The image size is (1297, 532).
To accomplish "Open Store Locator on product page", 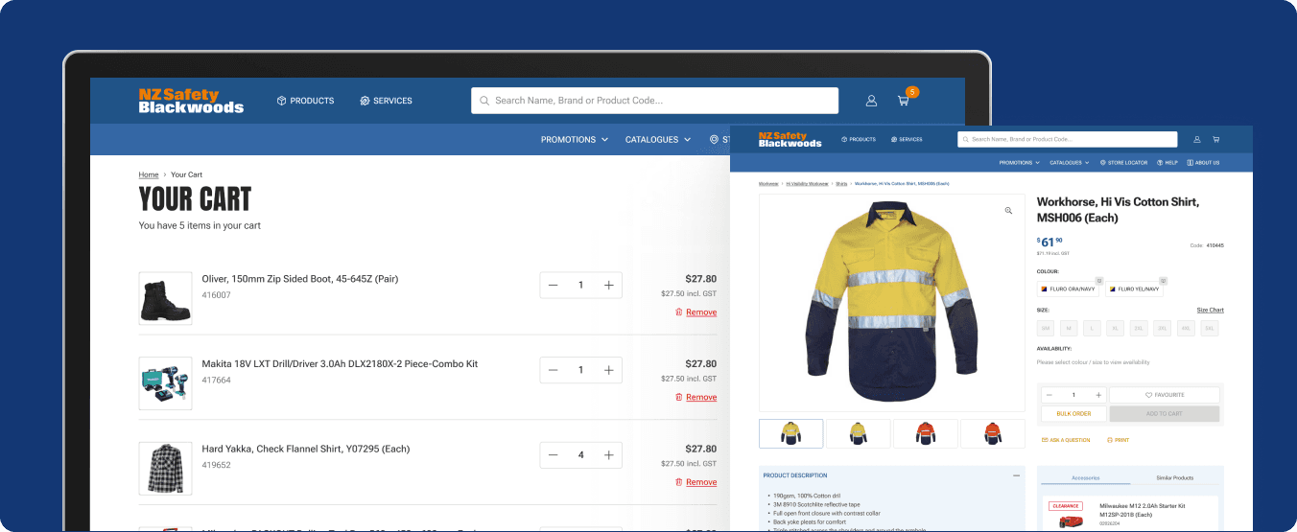I will click(x=1123, y=163).
